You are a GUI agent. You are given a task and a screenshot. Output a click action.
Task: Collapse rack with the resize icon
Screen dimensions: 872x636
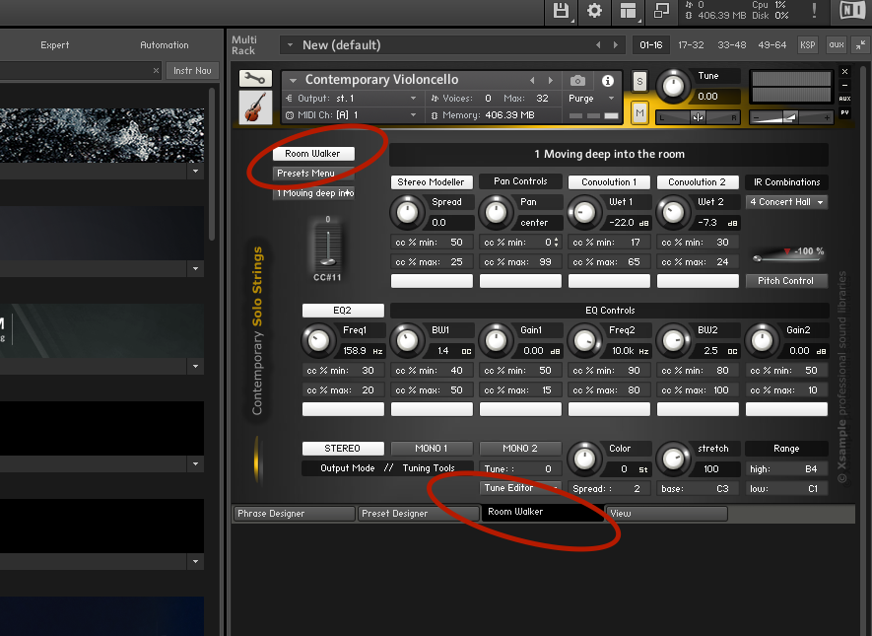[861, 45]
